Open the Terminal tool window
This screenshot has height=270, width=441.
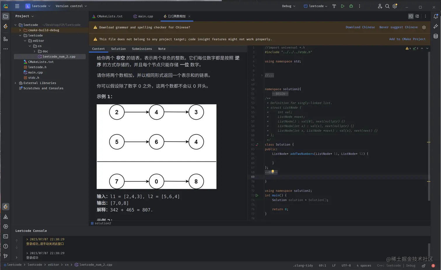pyautogui.click(x=6, y=237)
